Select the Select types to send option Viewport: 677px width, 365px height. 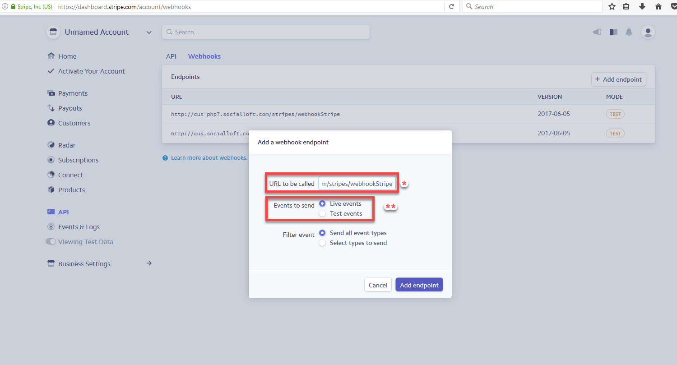pyautogui.click(x=322, y=243)
